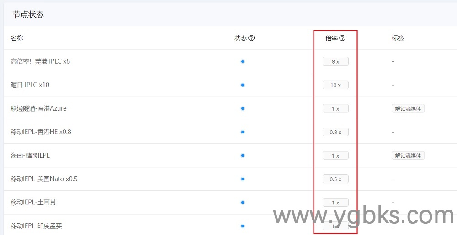
Task: Click status dot for 滬日 IPLC x10
Action: tap(243, 85)
